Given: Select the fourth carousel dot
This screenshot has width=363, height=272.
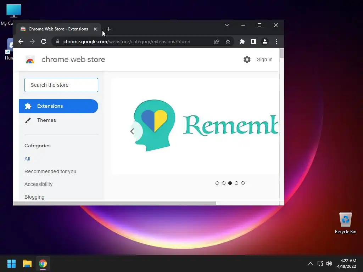Looking at the screenshot, I should click(x=236, y=183).
